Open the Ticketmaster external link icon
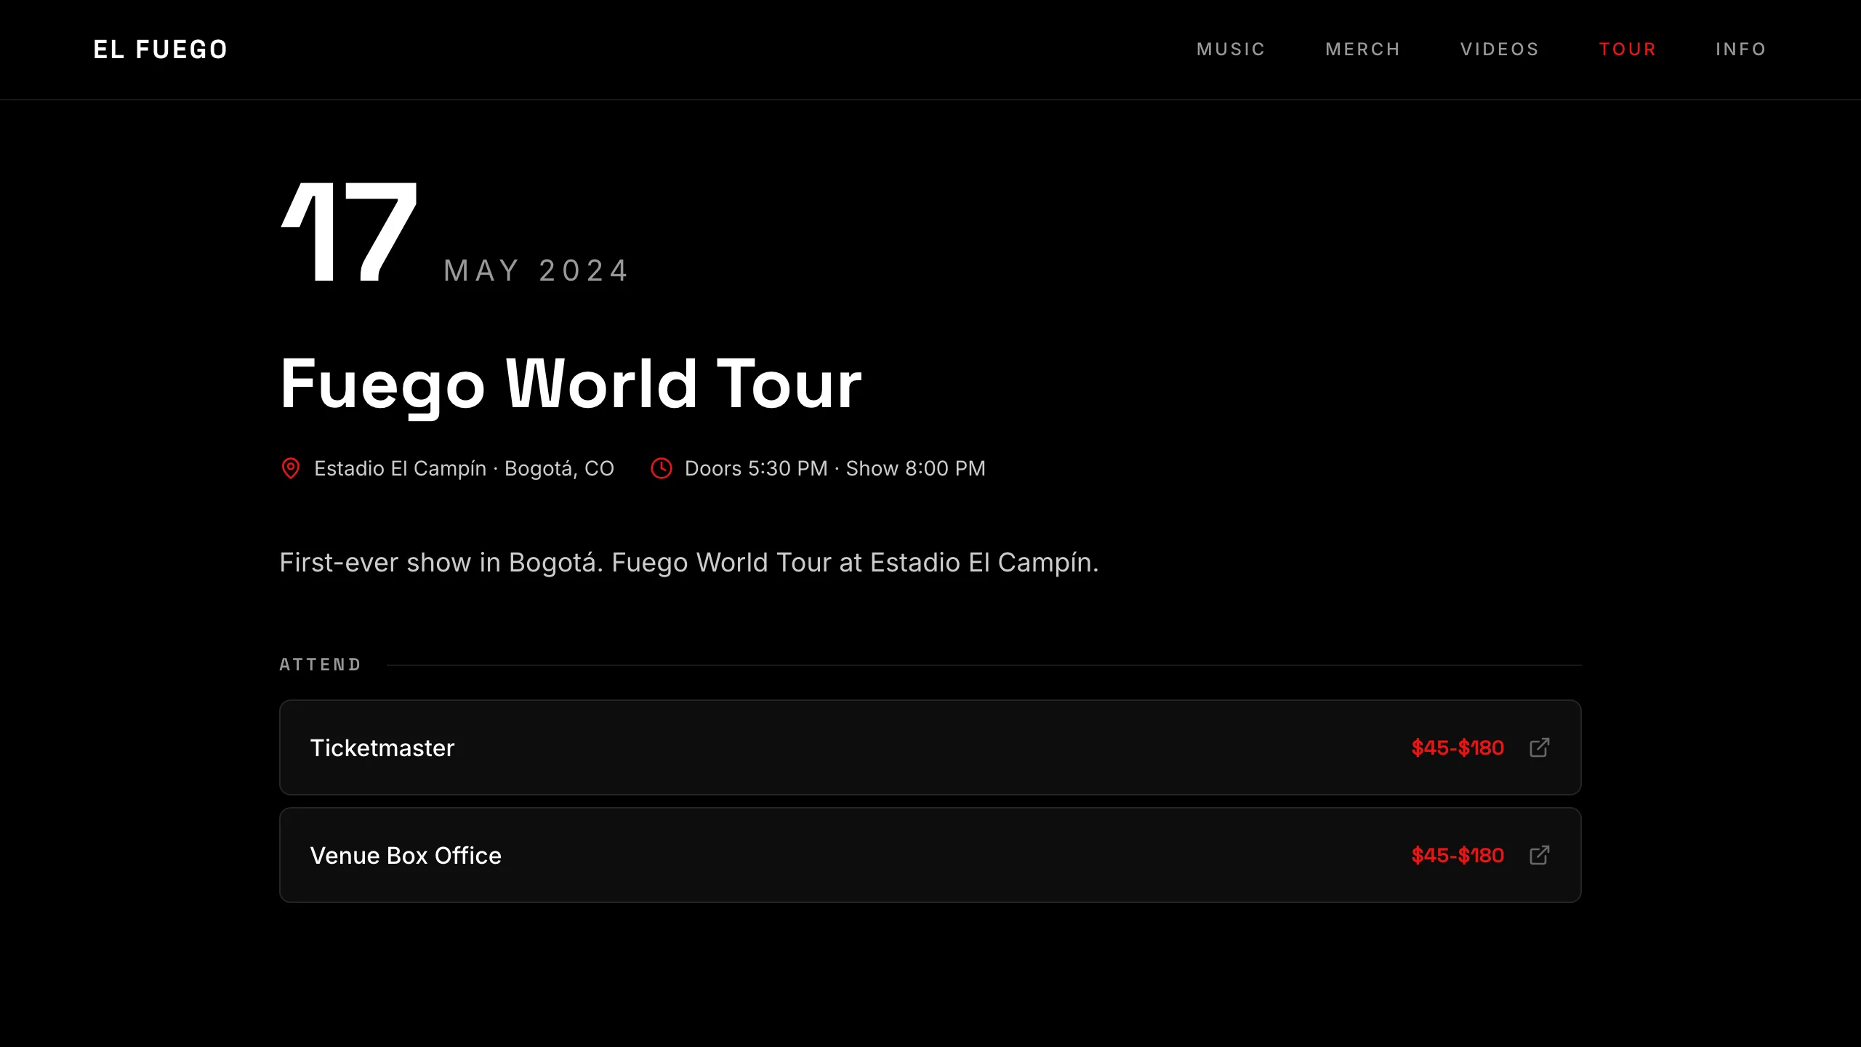1861x1047 pixels. click(x=1539, y=747)
